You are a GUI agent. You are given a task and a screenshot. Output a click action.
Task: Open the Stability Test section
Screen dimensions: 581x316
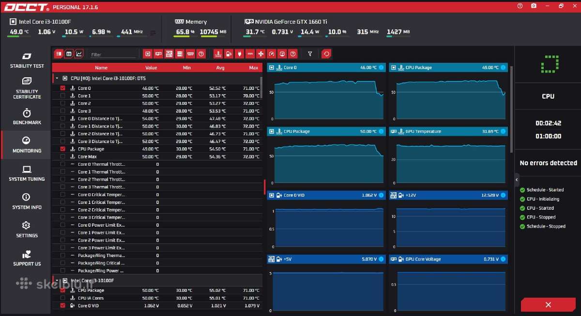pyautogui.click(x=27, y=60)
